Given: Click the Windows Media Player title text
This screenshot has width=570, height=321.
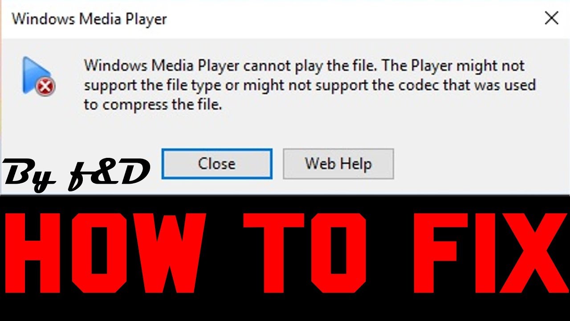Looking at the screenshot, I should pyautogui.click(x=89, y=20).
